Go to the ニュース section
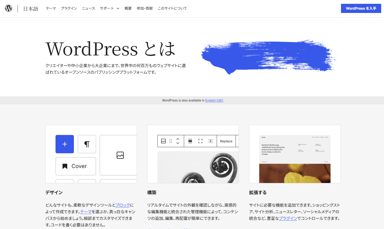 [88, 8]
